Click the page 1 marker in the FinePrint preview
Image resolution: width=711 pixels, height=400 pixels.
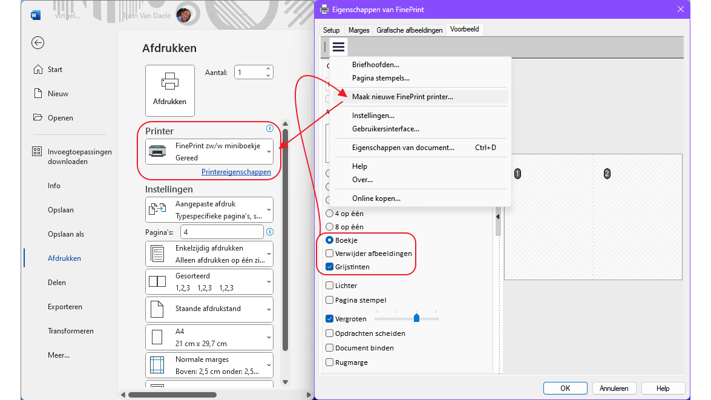click(517, 174)
